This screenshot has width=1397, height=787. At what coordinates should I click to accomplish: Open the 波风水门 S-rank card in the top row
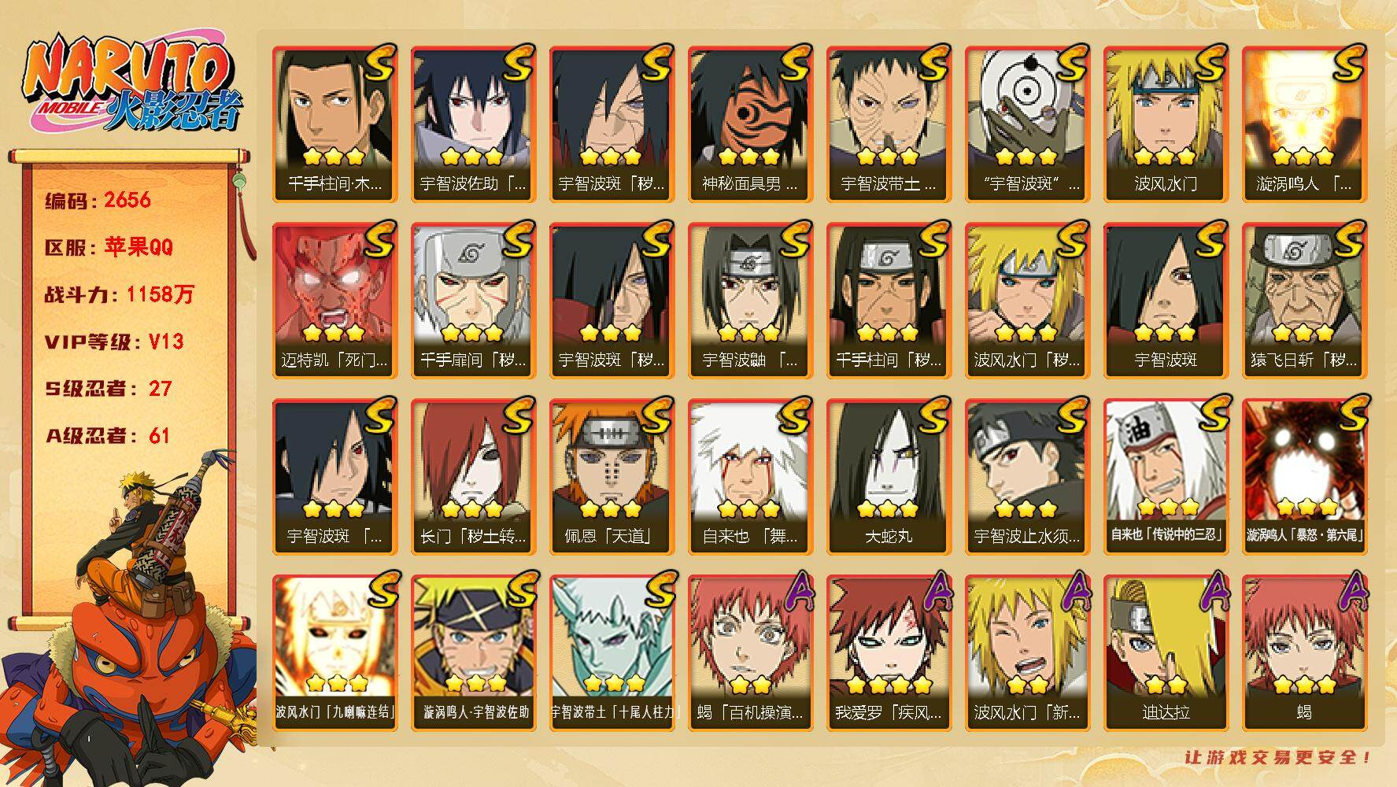[1166, 124]
